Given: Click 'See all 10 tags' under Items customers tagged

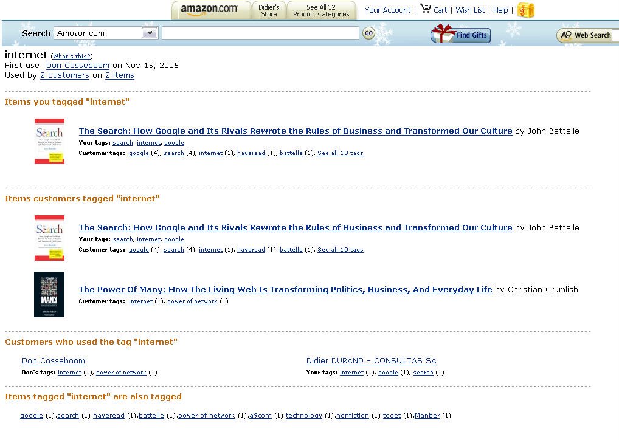Looking at the screenshot, I should pos(341,249).
